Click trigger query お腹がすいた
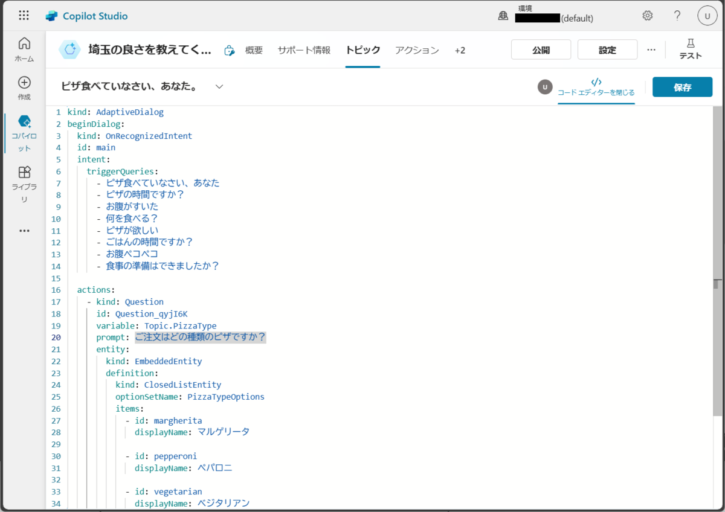This screenshot has width=725, height=512. pyautogui.click(x=132, y=206)
